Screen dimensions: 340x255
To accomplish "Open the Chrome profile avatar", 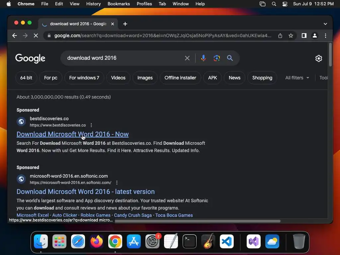I will (315, 36).
